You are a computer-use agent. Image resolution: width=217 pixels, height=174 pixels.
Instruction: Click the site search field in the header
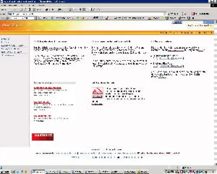[x=193, y=22]
